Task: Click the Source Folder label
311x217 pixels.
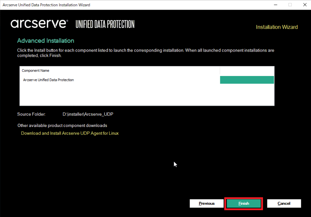Action: tap(31, 114)
